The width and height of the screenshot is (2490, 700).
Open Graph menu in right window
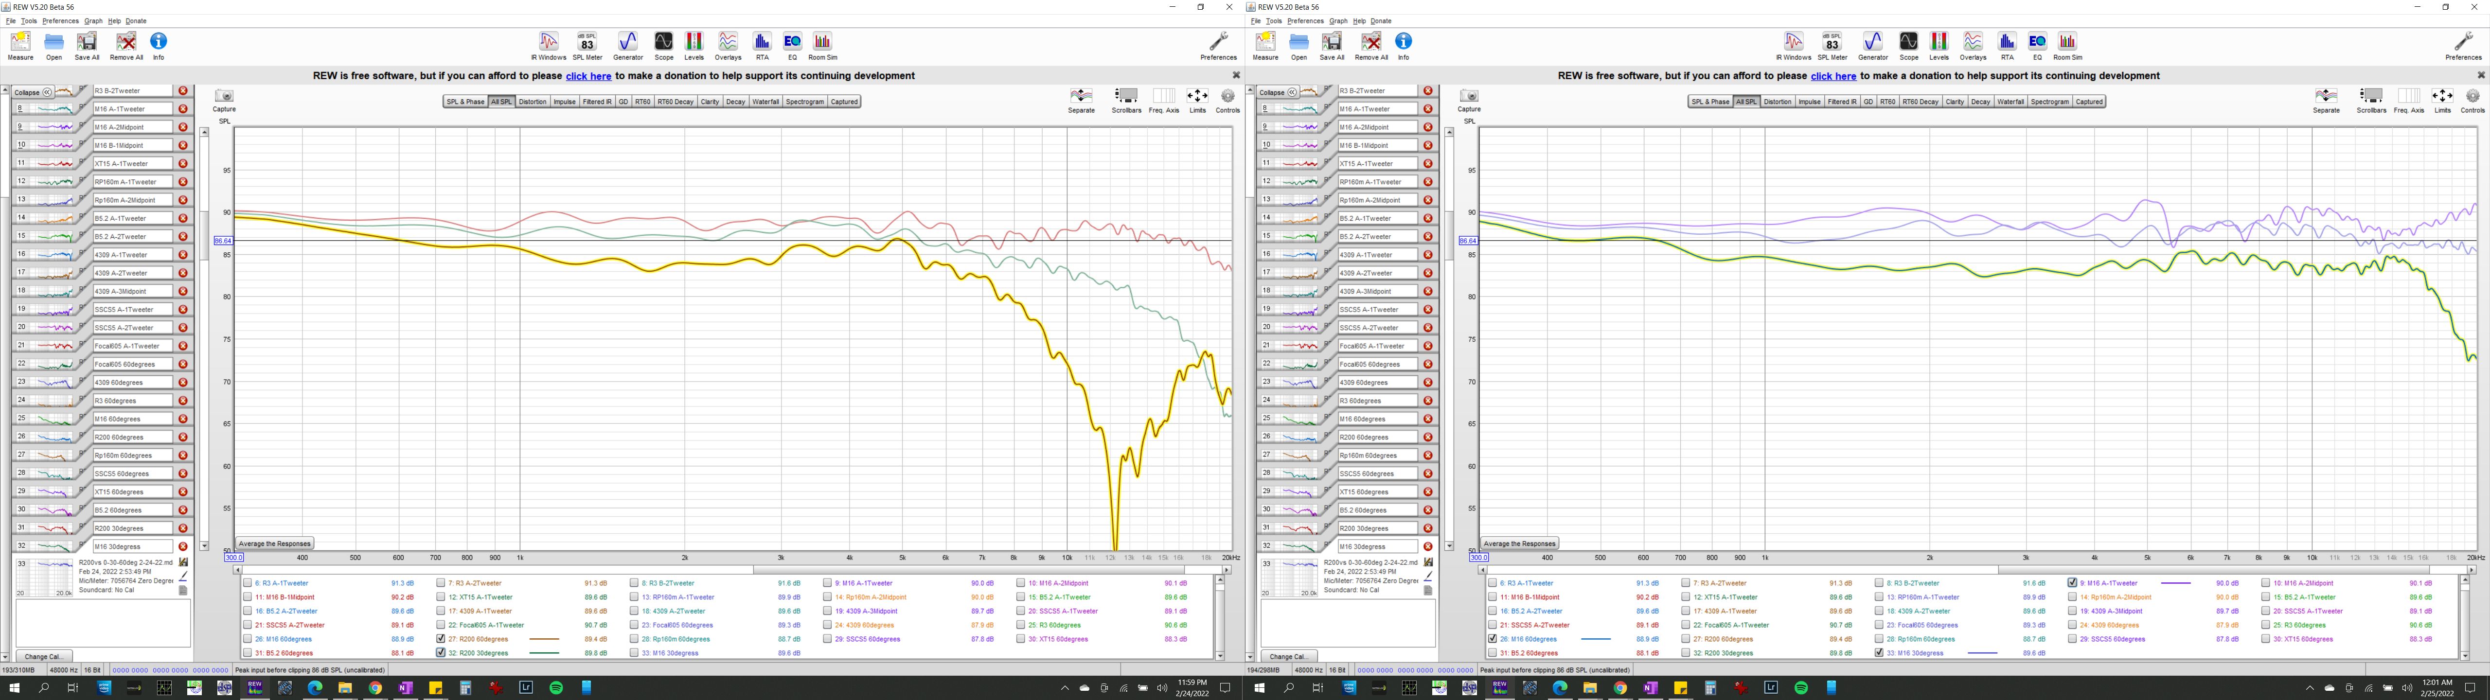[1338, 20]
